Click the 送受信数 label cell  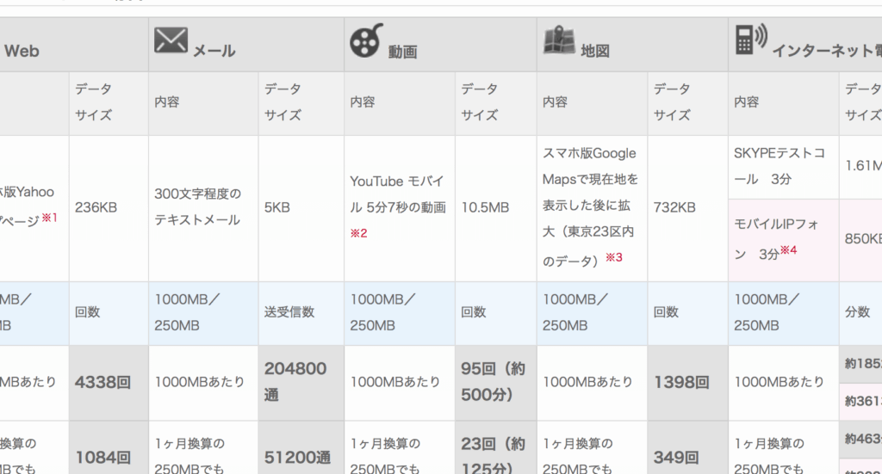click(x=289, y=313)
